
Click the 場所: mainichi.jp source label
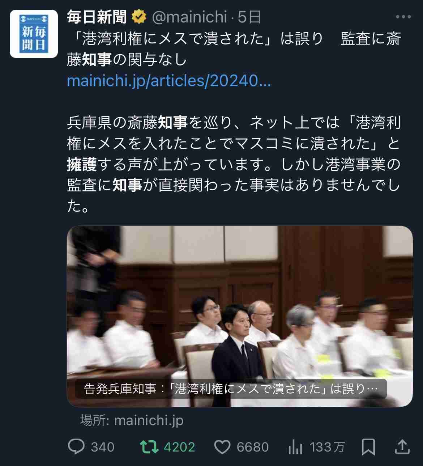(x=132, y=420)
